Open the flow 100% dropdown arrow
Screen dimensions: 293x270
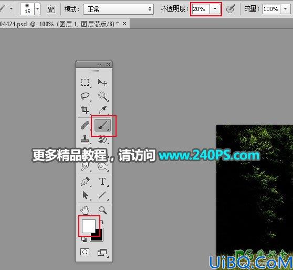point(285,9)
